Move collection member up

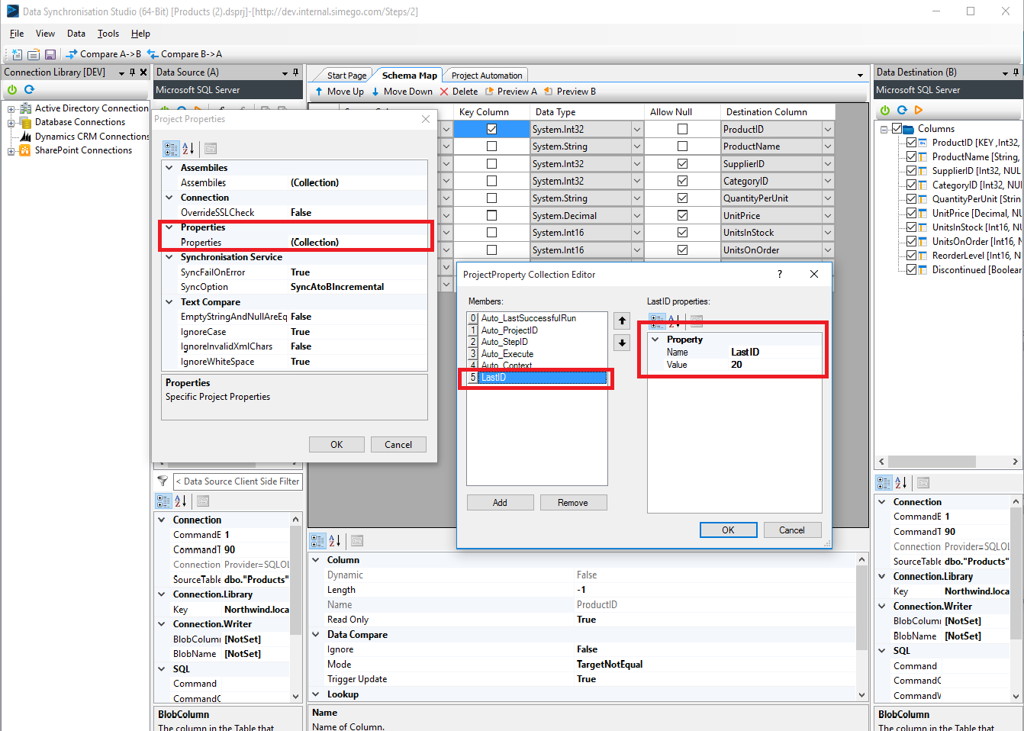(x=622, y=320)
